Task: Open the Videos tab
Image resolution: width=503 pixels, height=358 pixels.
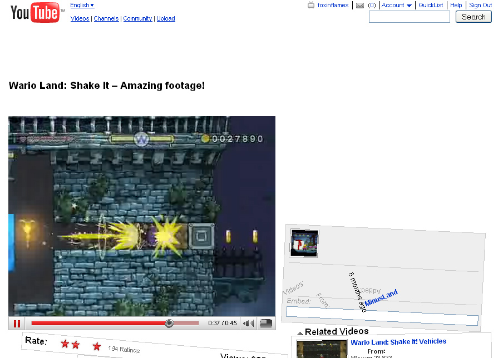Action: tap(80, 18)
